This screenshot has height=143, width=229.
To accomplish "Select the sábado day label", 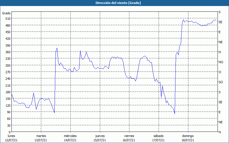I will point(159,136).
